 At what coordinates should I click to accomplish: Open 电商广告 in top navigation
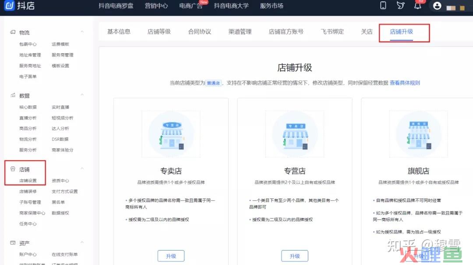(x=191, y=6)
